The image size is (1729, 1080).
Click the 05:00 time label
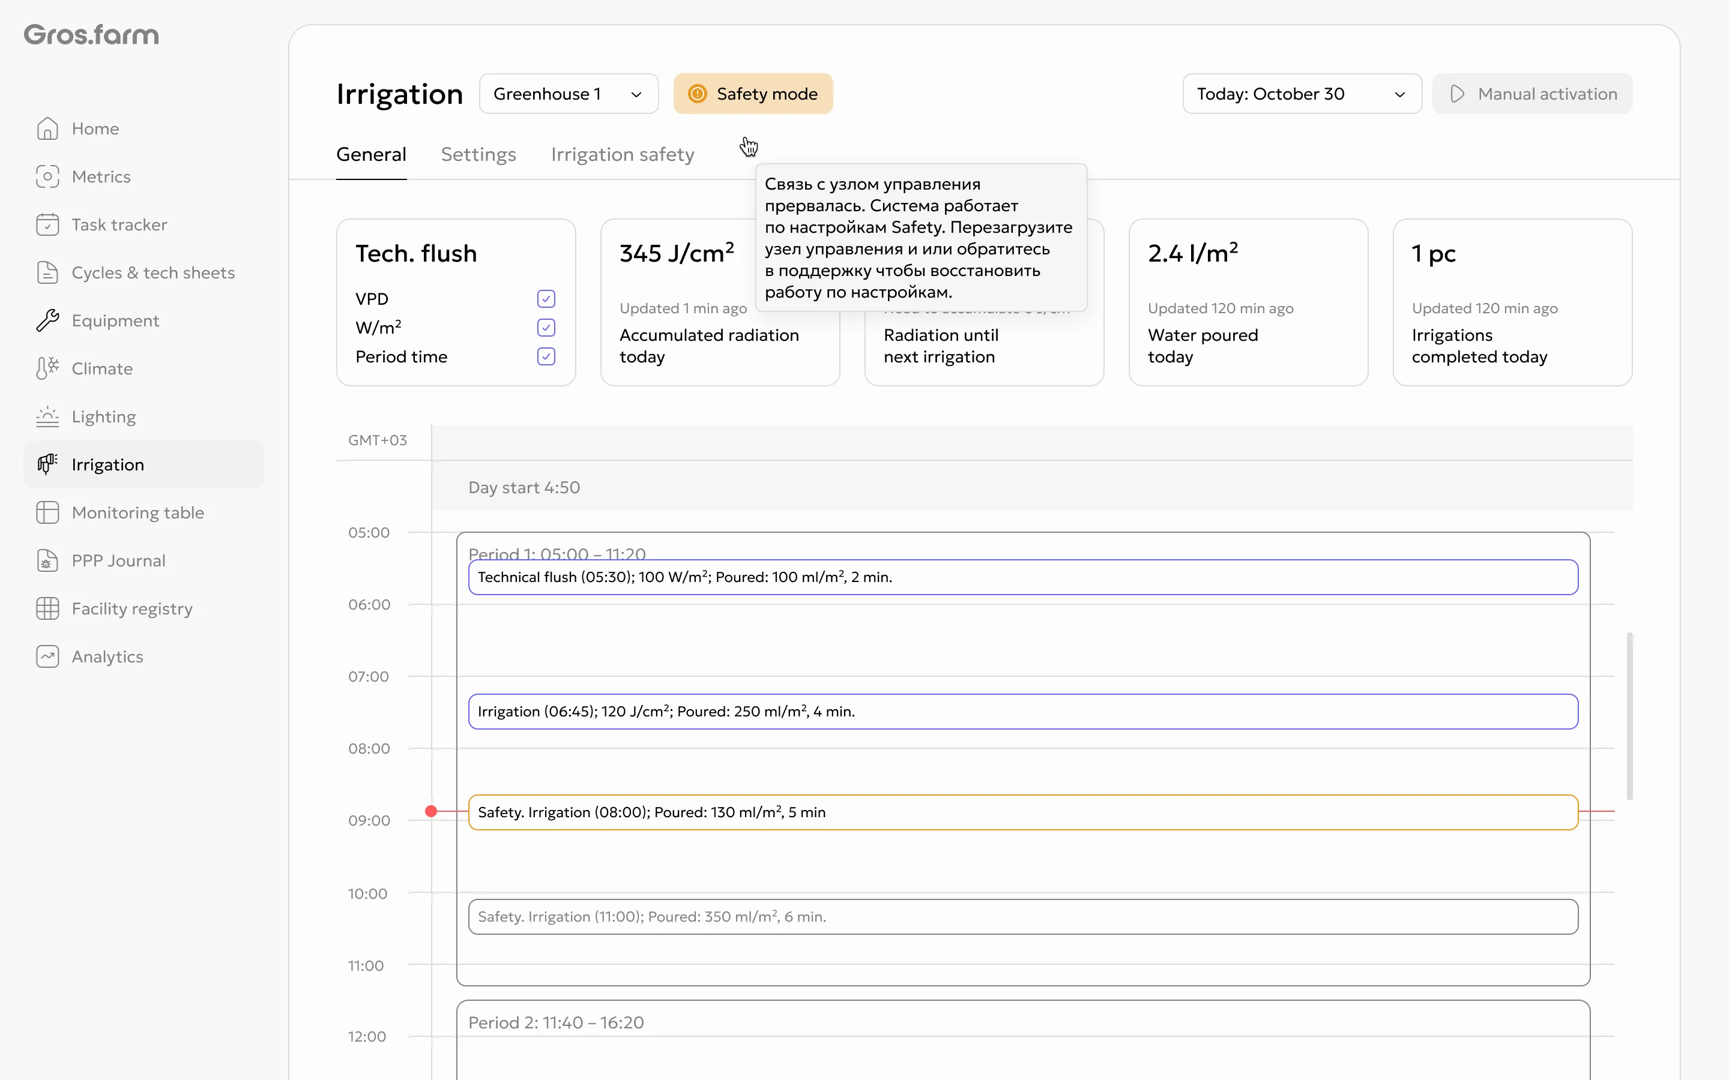coord(369,532)
